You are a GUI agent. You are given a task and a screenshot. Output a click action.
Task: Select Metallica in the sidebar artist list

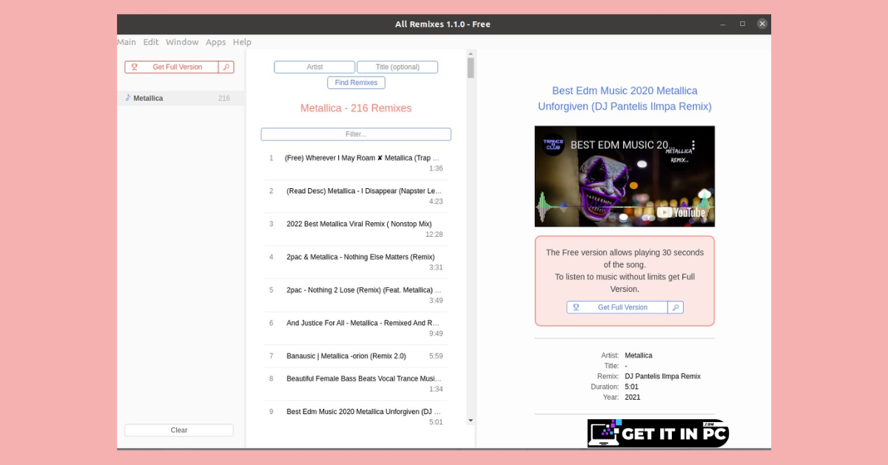[x=181, y=98]
